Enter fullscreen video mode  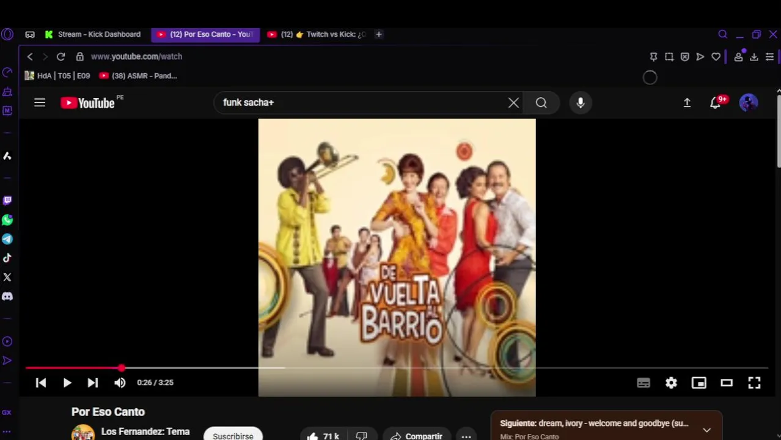[754, 383]
